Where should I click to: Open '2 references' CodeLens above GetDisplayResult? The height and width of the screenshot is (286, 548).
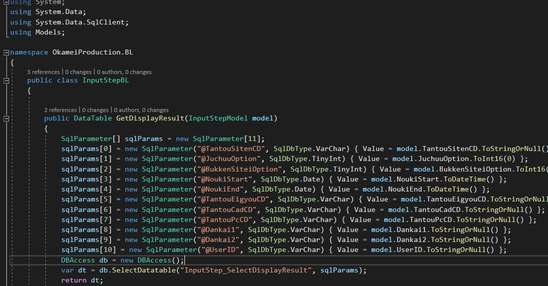pos(60,110)
